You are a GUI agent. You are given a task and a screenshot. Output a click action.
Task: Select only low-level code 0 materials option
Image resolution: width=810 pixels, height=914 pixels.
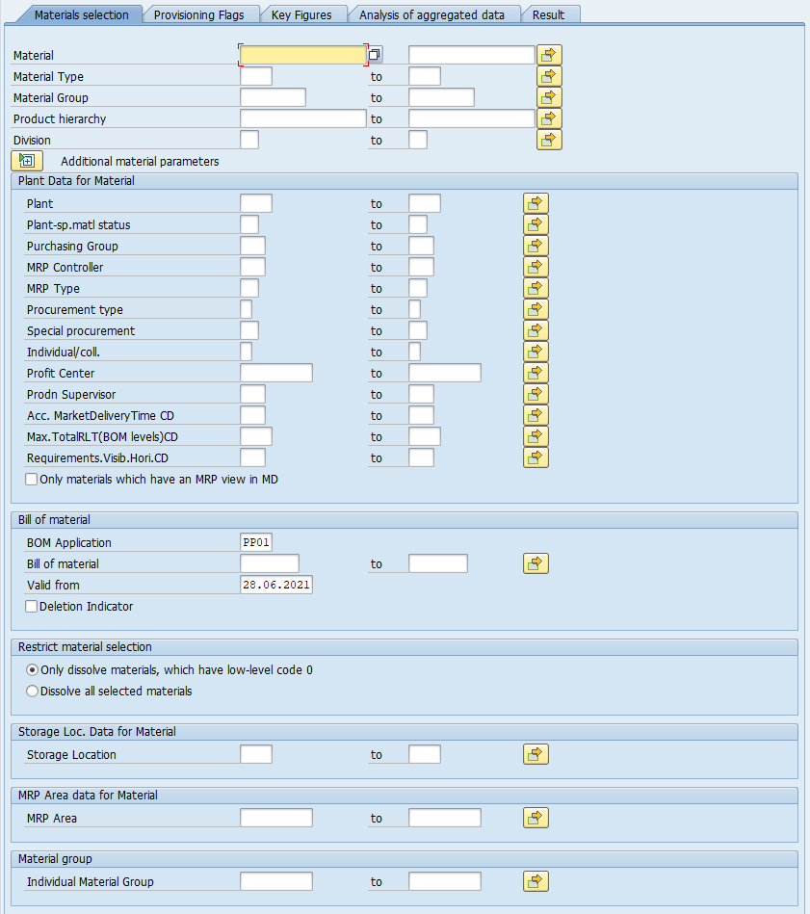coord(33,669)
